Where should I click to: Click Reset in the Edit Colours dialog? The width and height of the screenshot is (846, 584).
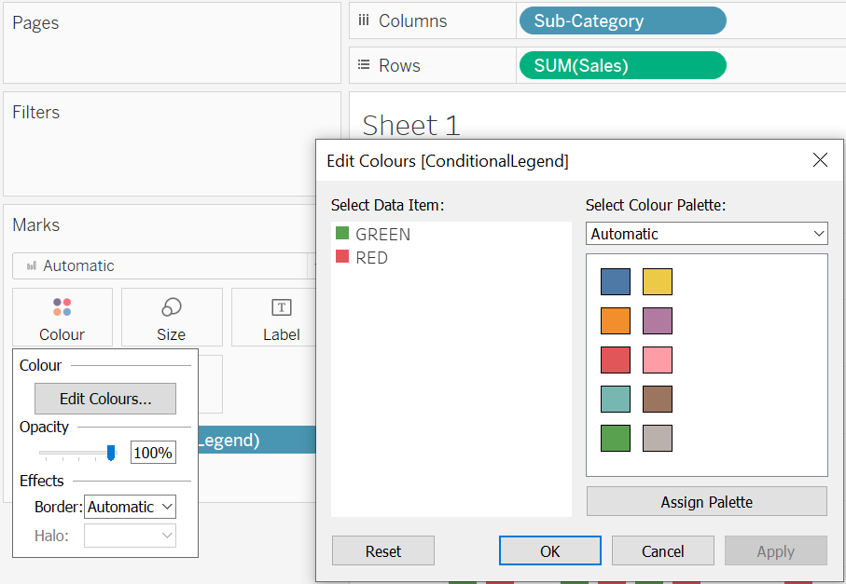[x=382, y=550]
